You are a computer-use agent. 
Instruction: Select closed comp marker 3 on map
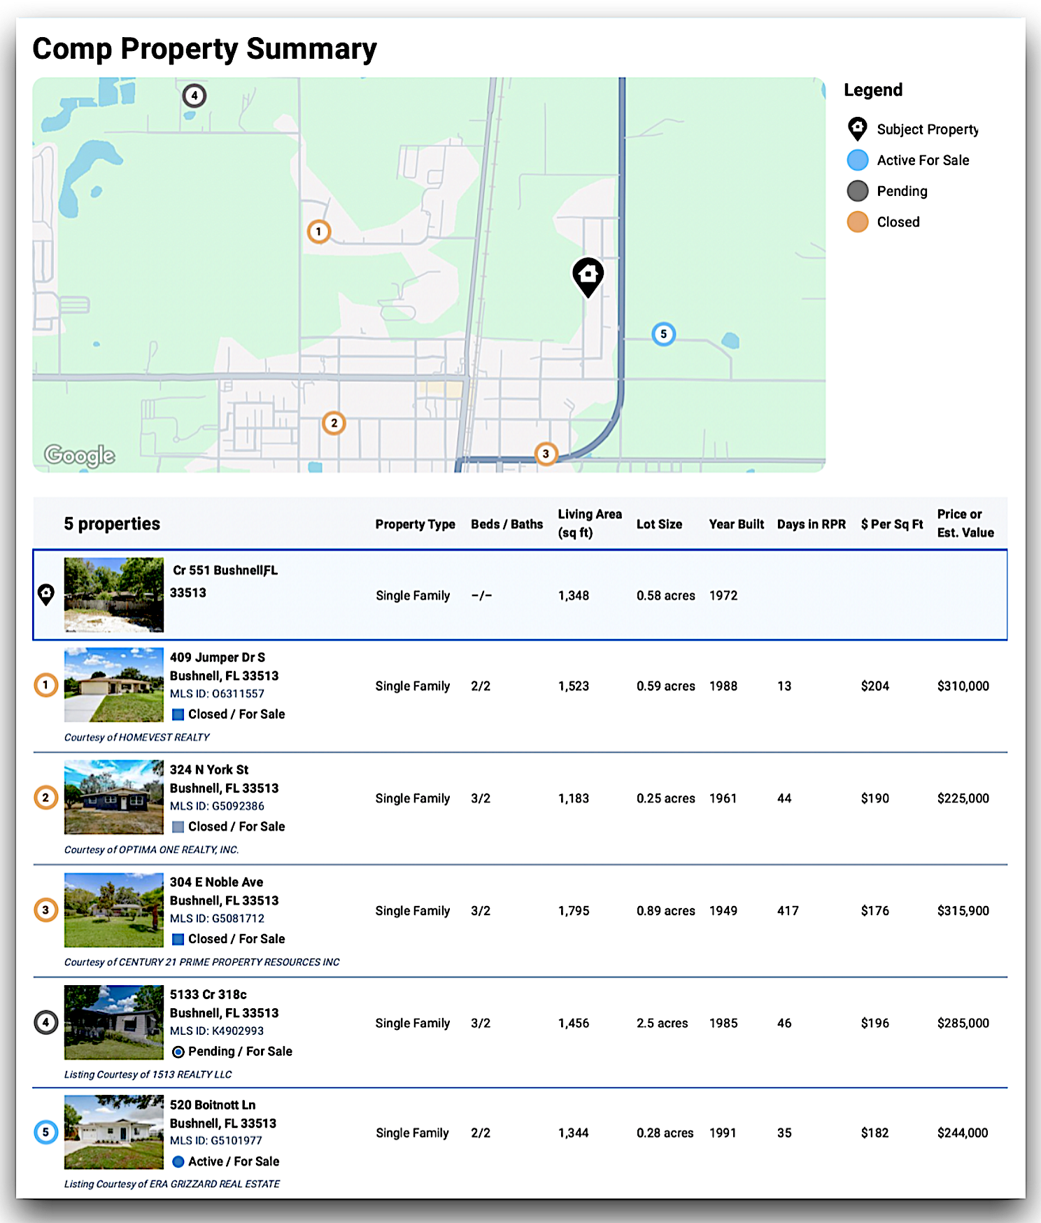click(546, 454)
